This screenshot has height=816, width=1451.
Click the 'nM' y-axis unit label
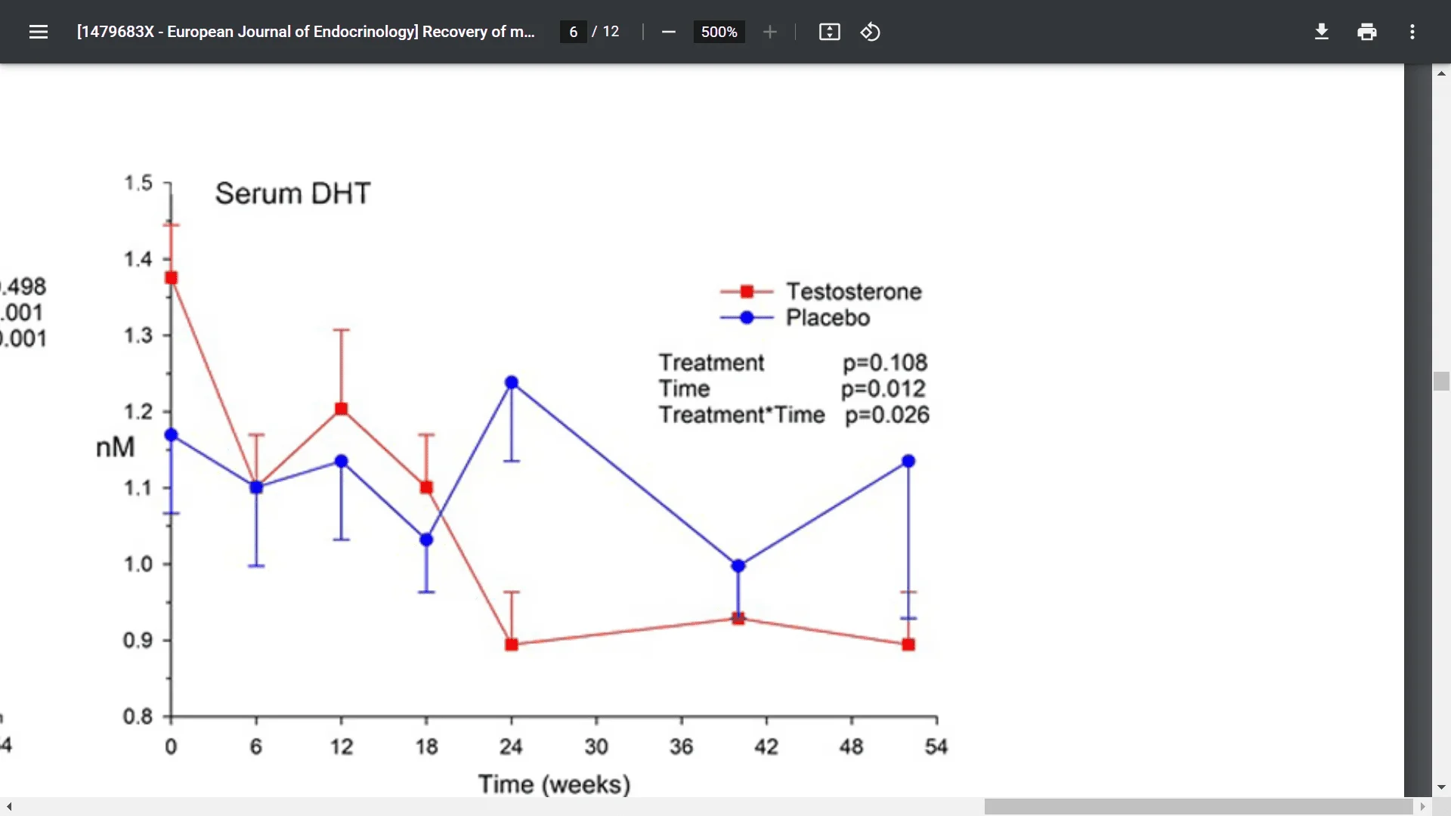pos(115,447)
